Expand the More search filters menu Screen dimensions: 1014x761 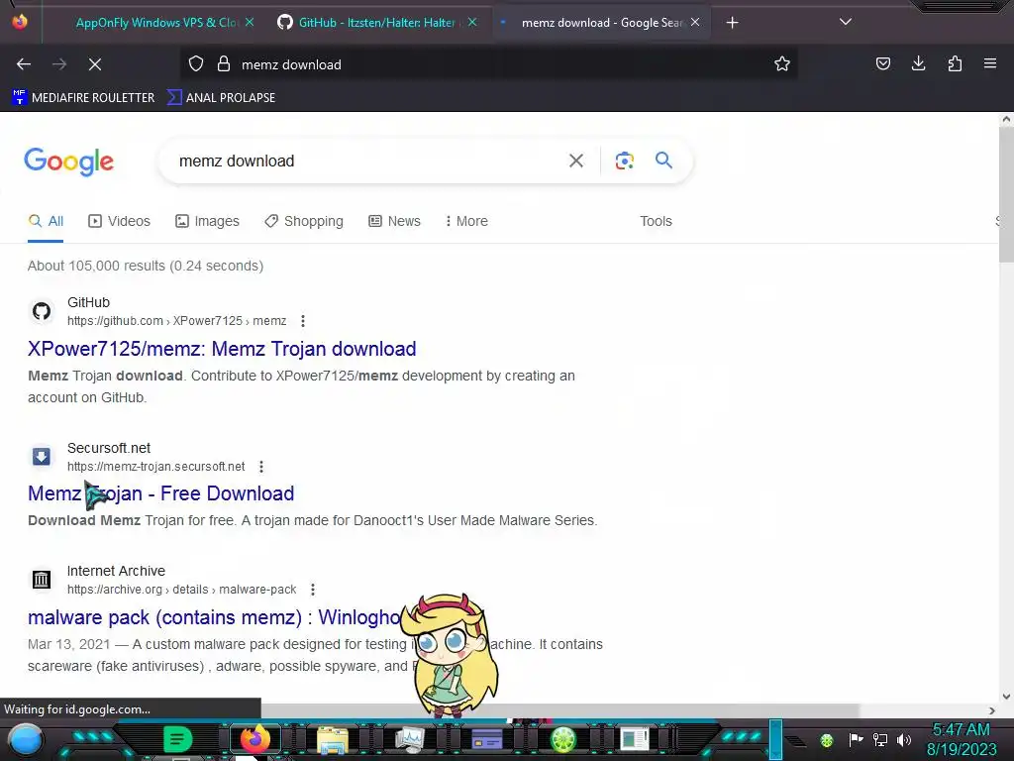[467, 221]
